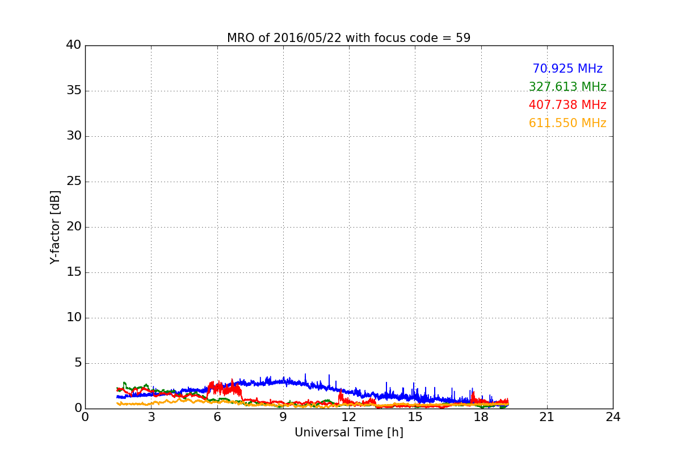Click the y-axis tick label 30
681x454 pixels.
(x=74, y=136)
